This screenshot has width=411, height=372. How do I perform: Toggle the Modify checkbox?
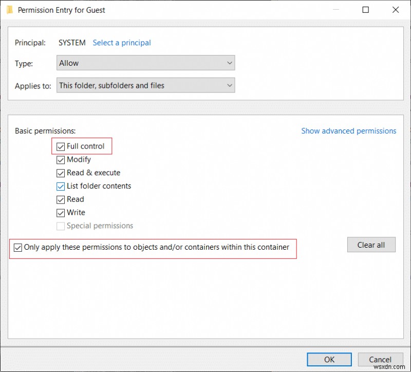[61, 159]
